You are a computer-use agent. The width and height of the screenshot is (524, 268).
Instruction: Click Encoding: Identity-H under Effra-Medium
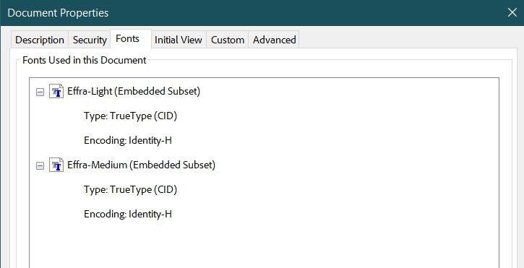pyautogui.click(x=128, y=214)
